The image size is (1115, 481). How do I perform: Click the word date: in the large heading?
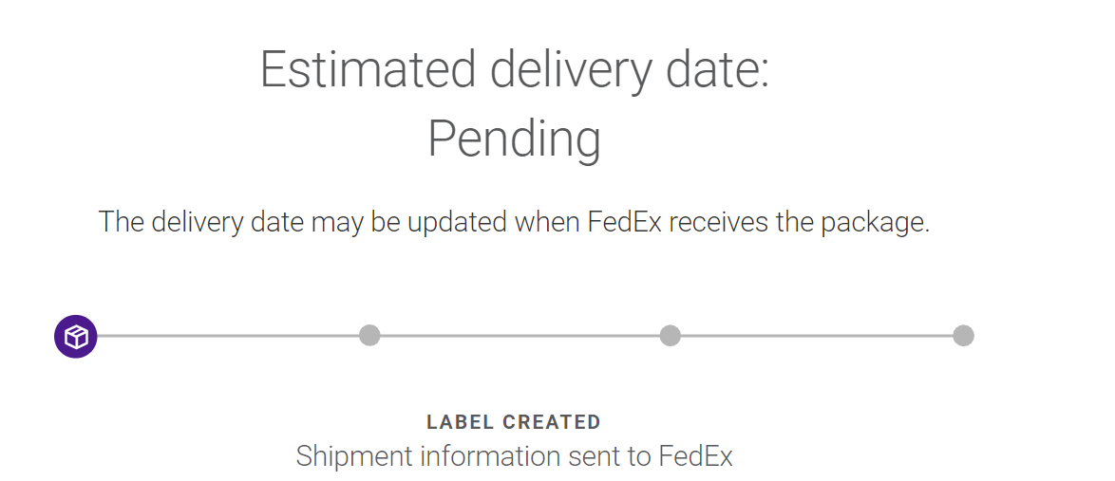click(717, 69)
